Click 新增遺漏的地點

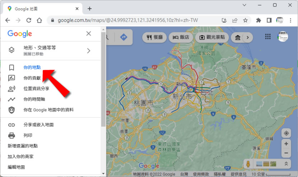(23, 146)
